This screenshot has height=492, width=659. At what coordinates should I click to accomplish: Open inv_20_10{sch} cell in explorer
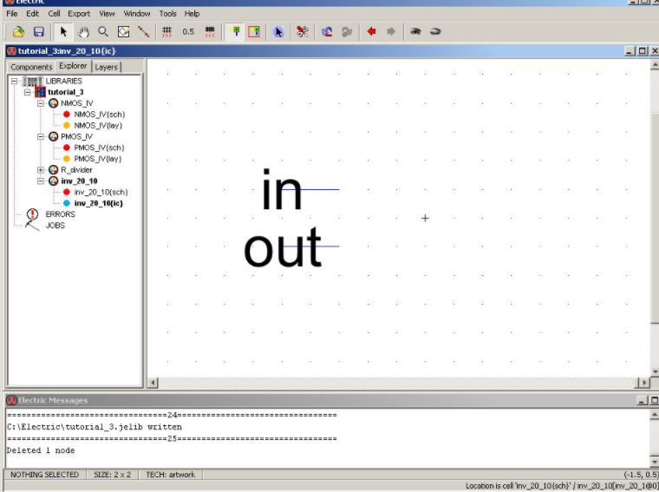101,192
